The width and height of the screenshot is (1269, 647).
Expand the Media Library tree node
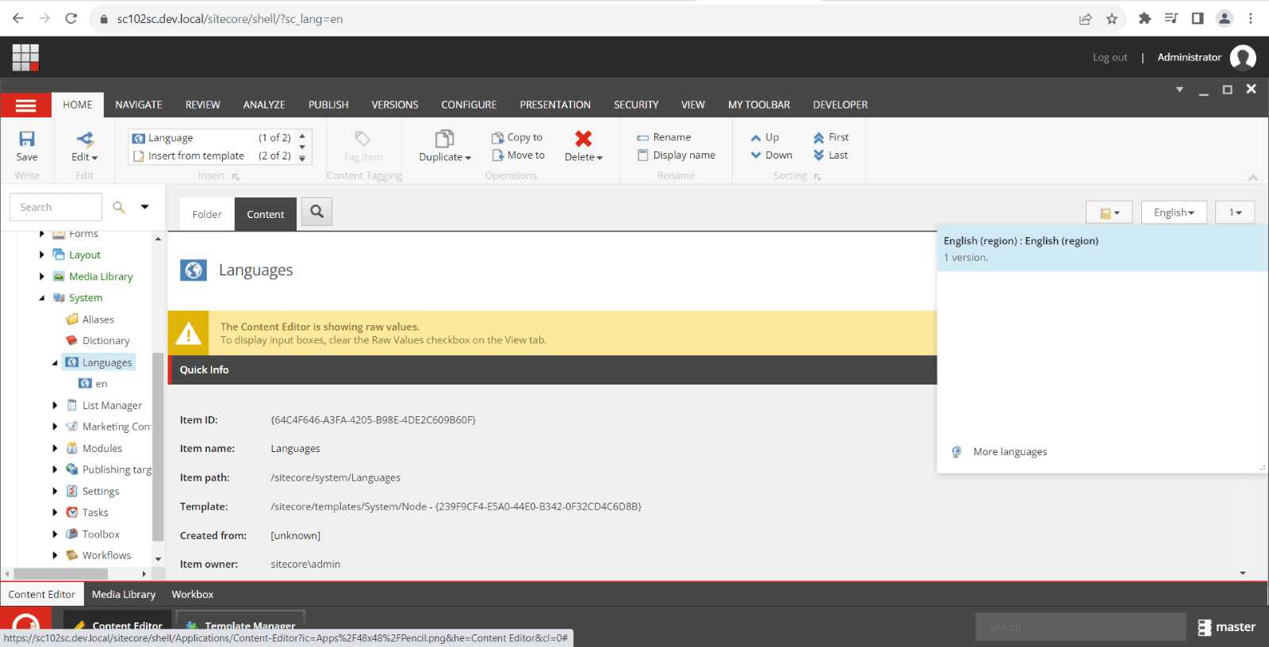[x=42, y=276]
